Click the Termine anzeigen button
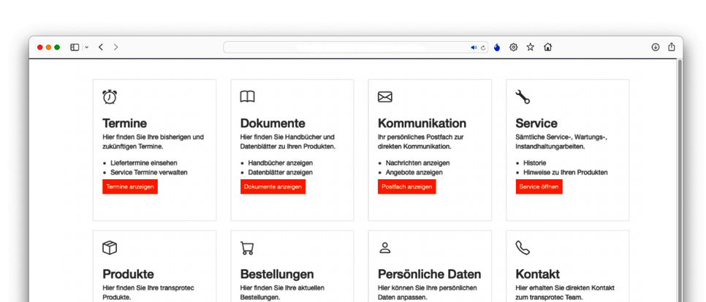 (130, 186)
